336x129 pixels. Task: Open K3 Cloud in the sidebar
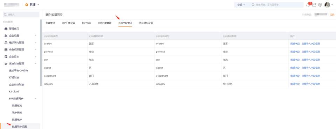coord(14,91)
